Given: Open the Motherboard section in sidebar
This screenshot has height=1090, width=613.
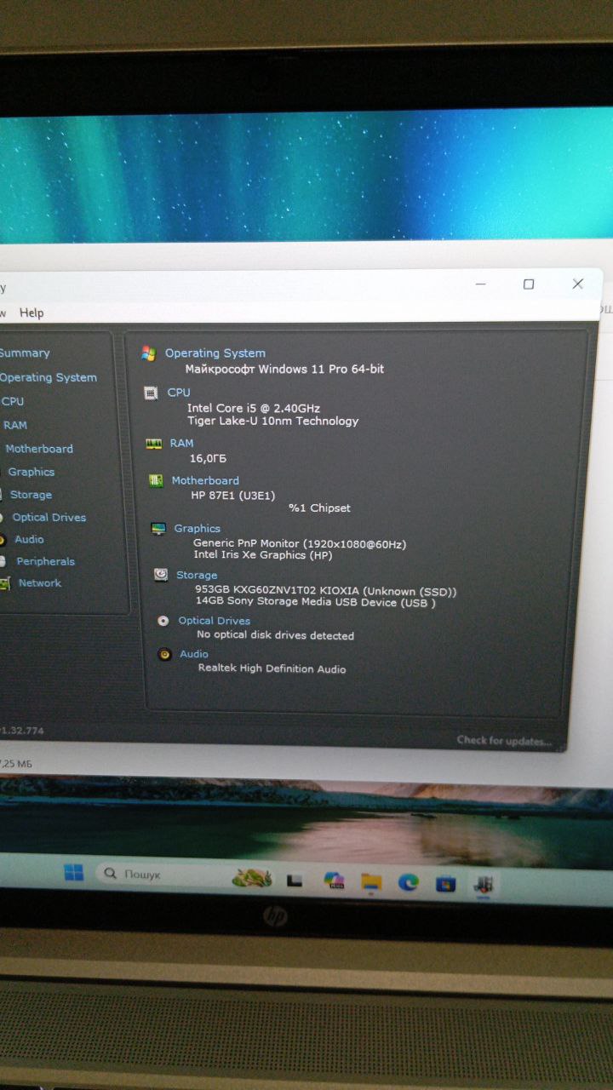Looking at the screenshot, I should click(39, 449).
